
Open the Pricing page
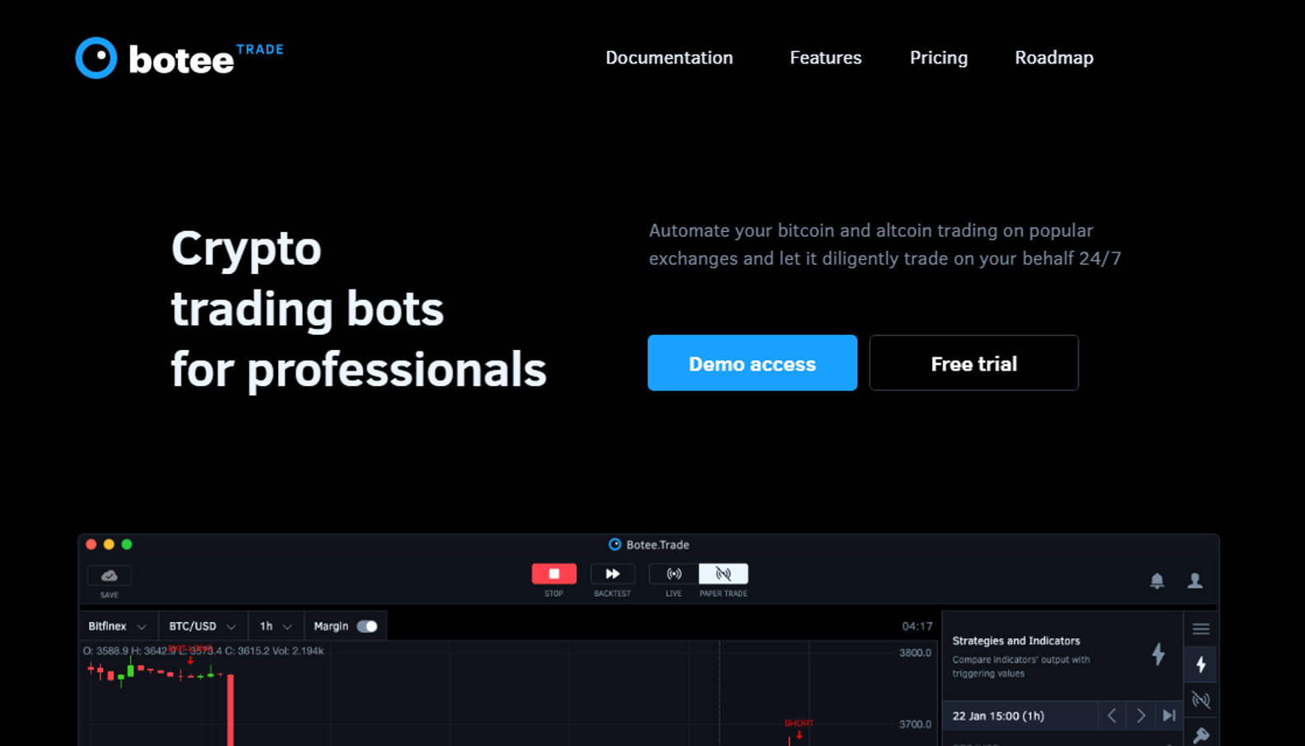click(939, 58)
